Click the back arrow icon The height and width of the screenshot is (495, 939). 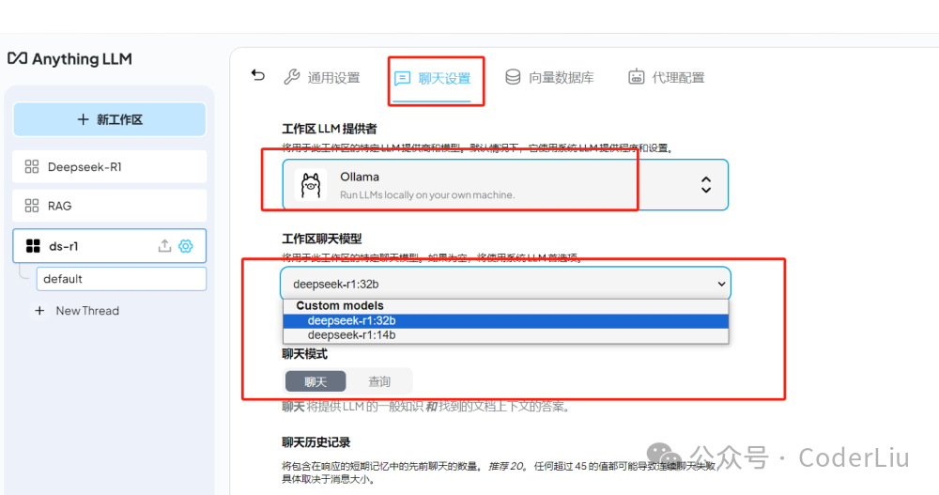tap(258, 75)
